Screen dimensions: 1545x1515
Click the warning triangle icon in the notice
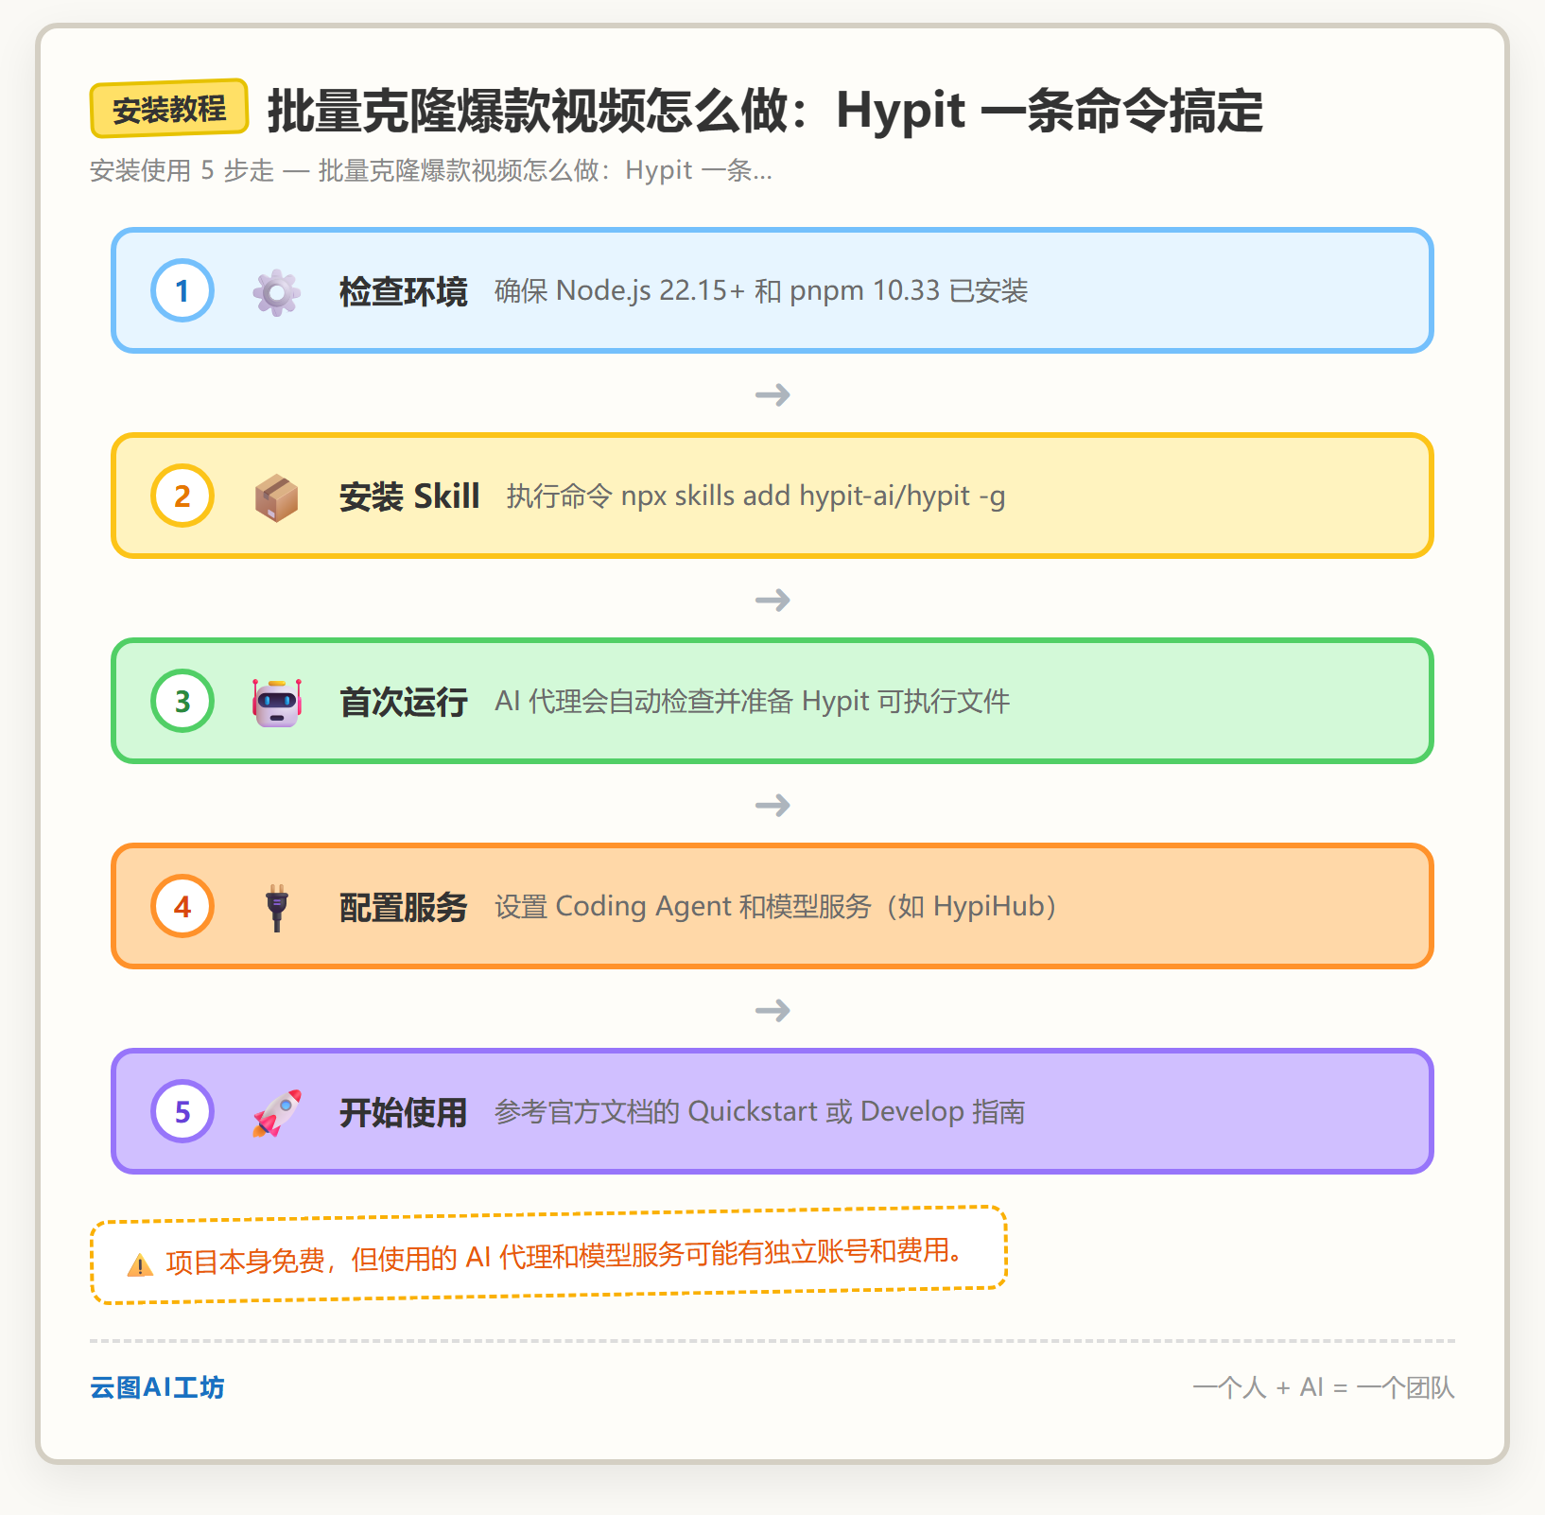(x=140, y=1265)
